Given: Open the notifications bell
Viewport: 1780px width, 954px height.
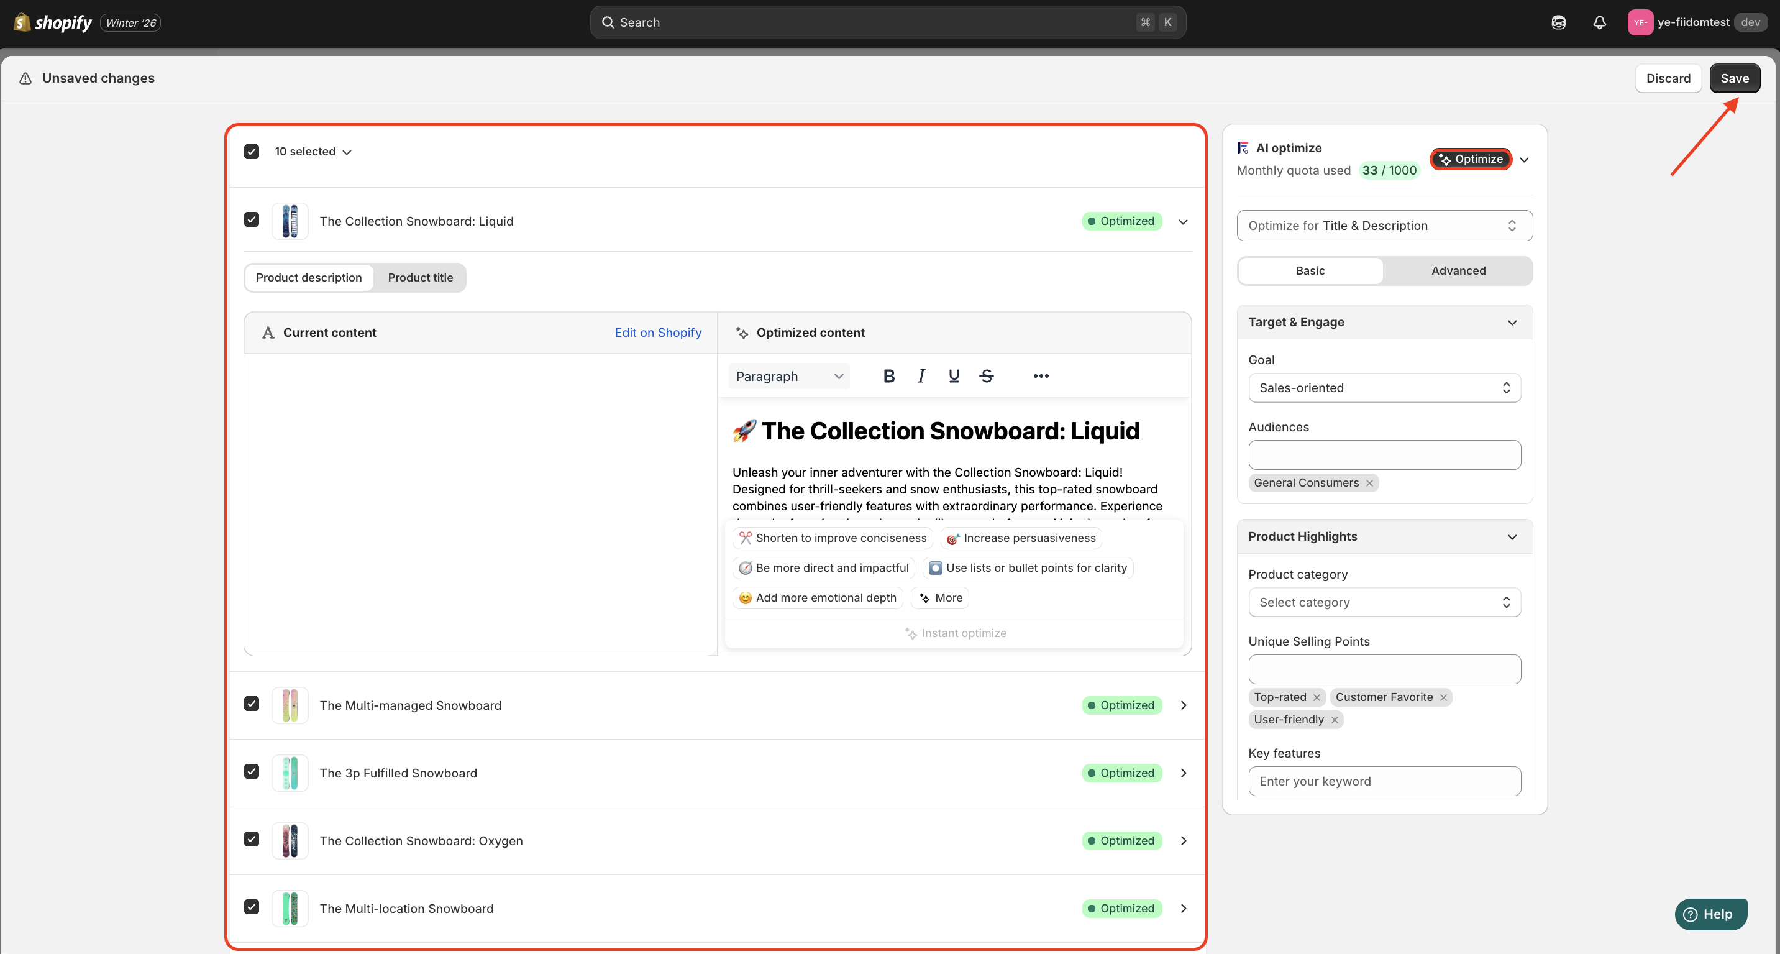Looking at the screenshot, I should tap(1599, 22).
